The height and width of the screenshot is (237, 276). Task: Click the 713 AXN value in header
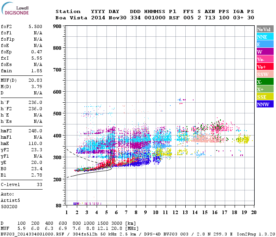(210, 18)
